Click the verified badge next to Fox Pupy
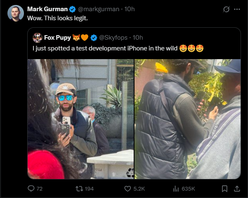This screenshot has height=198, width=248. click(x=94, y=38)
